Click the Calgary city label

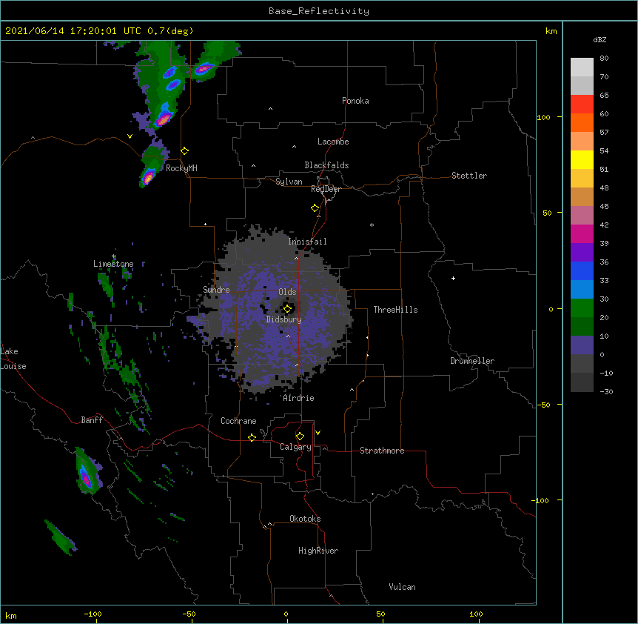295,447
